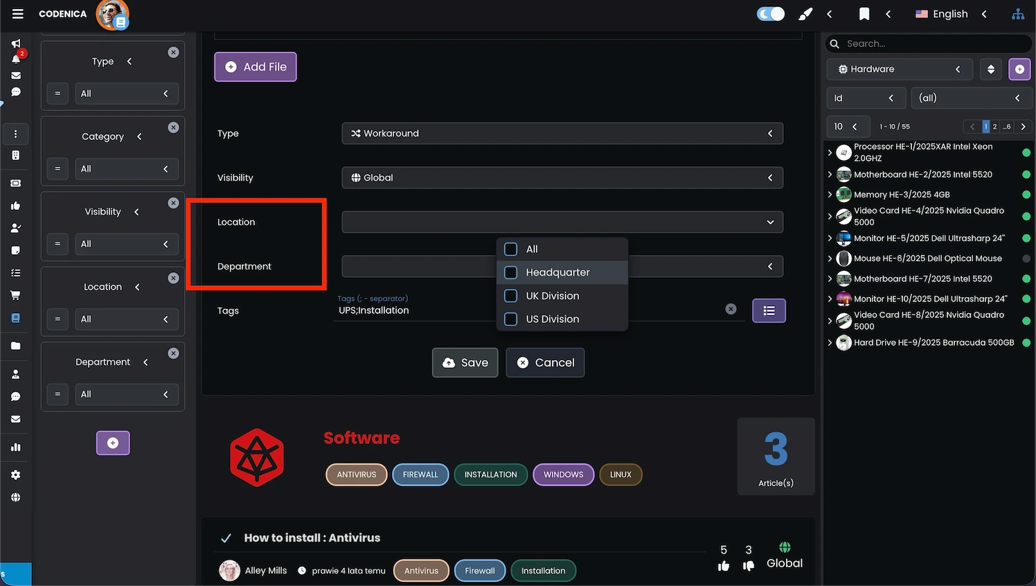Open the Visibility dropdown showing Global
Screen dimensions: 1036x586
pos(562,178)
